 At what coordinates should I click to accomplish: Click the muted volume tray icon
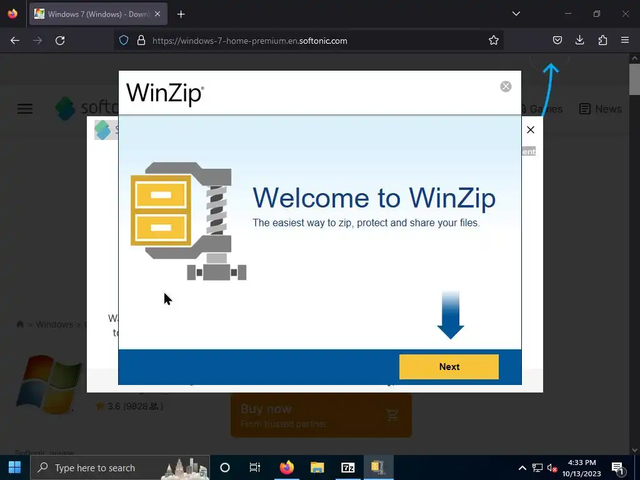pyautogui.click(x=552, y=467)
